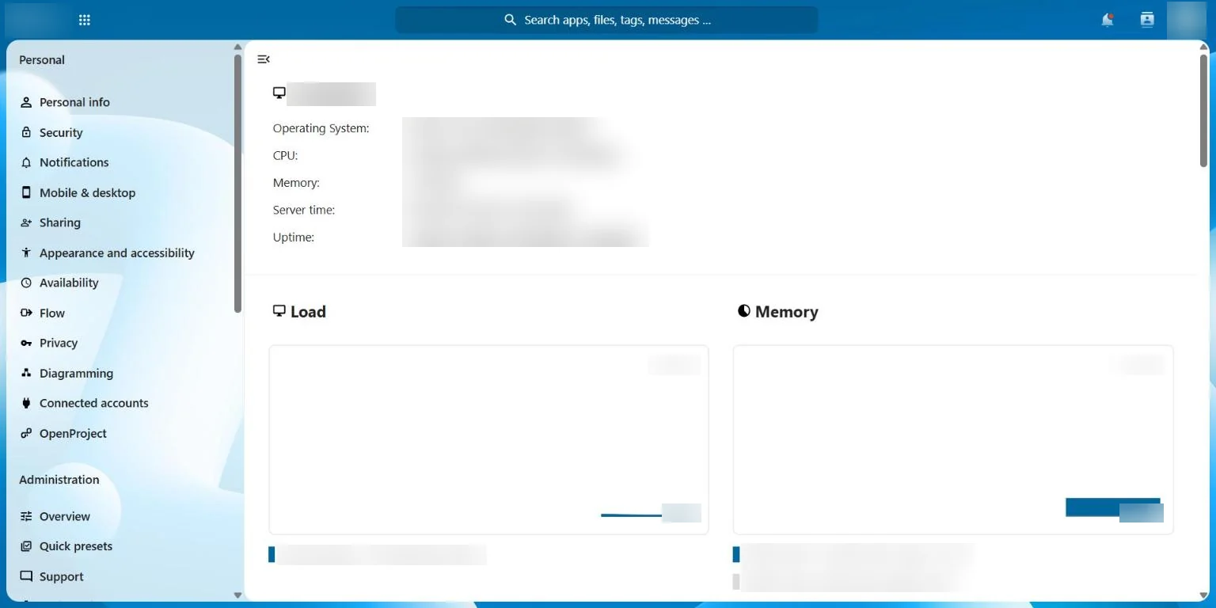Open Security settings
1216x608 pixels.
pyautogui.click(x=122, y=132)
